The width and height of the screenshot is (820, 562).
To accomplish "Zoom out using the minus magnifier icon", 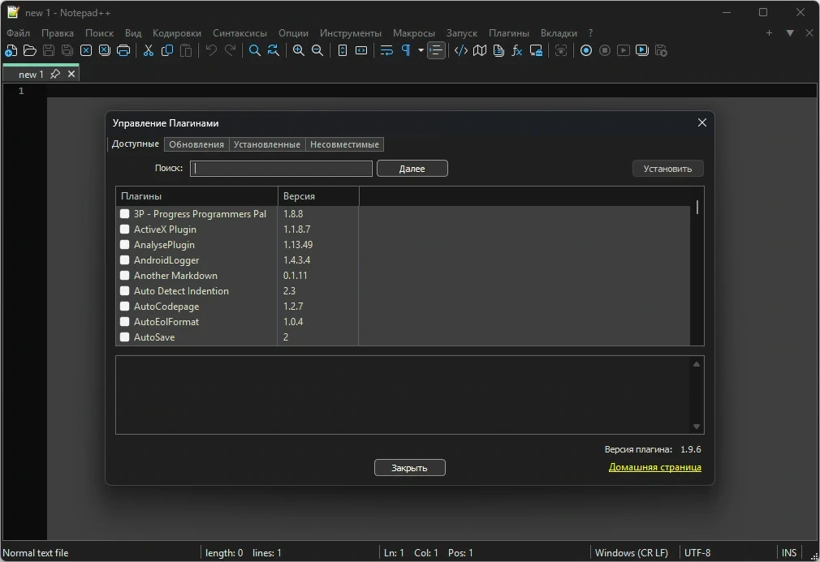I will 317,50.
